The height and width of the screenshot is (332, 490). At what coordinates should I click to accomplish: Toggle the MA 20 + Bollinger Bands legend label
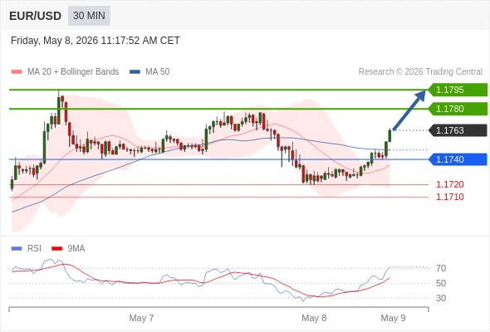tap(73, 72)
